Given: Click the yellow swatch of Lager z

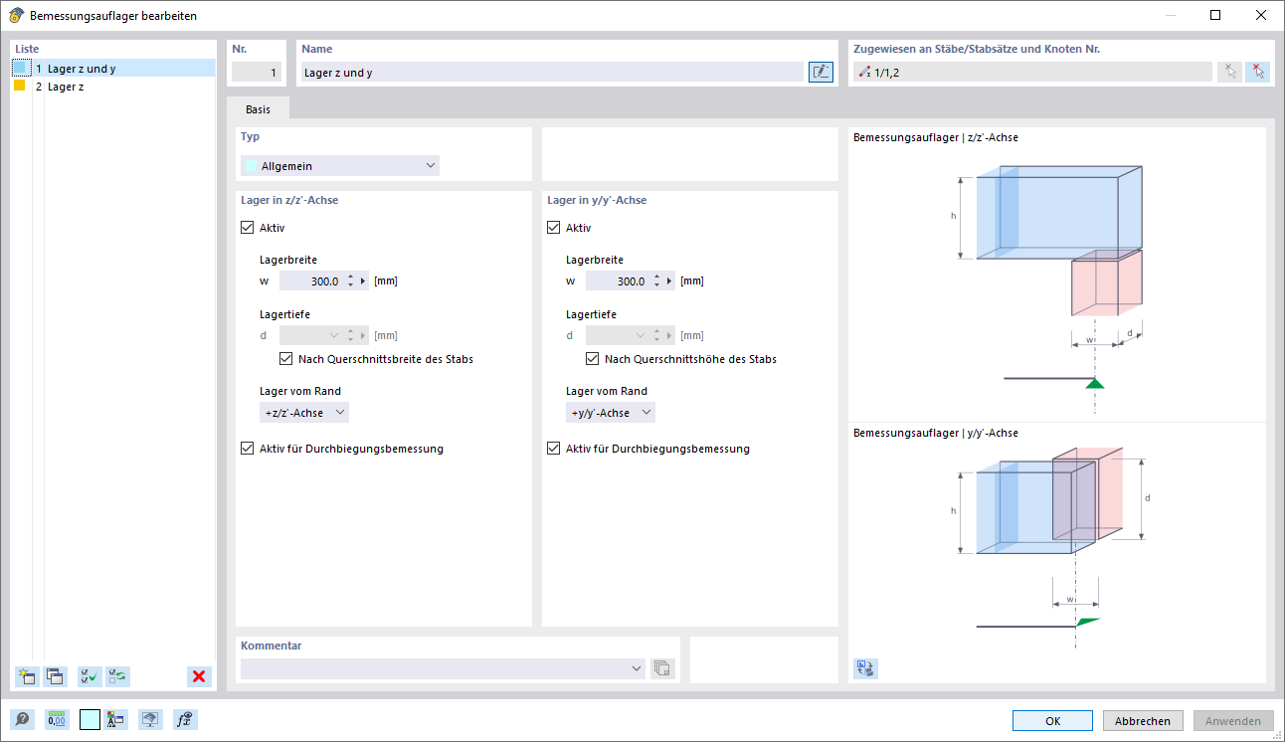Looking at the screenshot, I should 20,87.
